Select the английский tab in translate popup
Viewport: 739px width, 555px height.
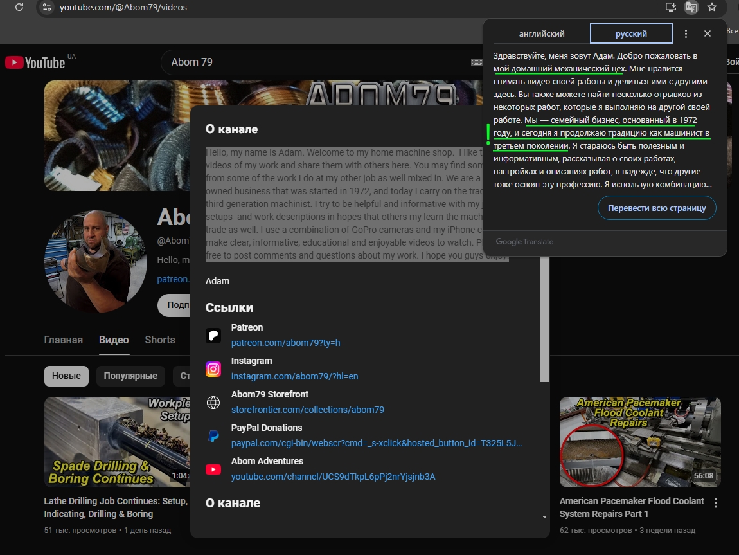click(542, 33)
